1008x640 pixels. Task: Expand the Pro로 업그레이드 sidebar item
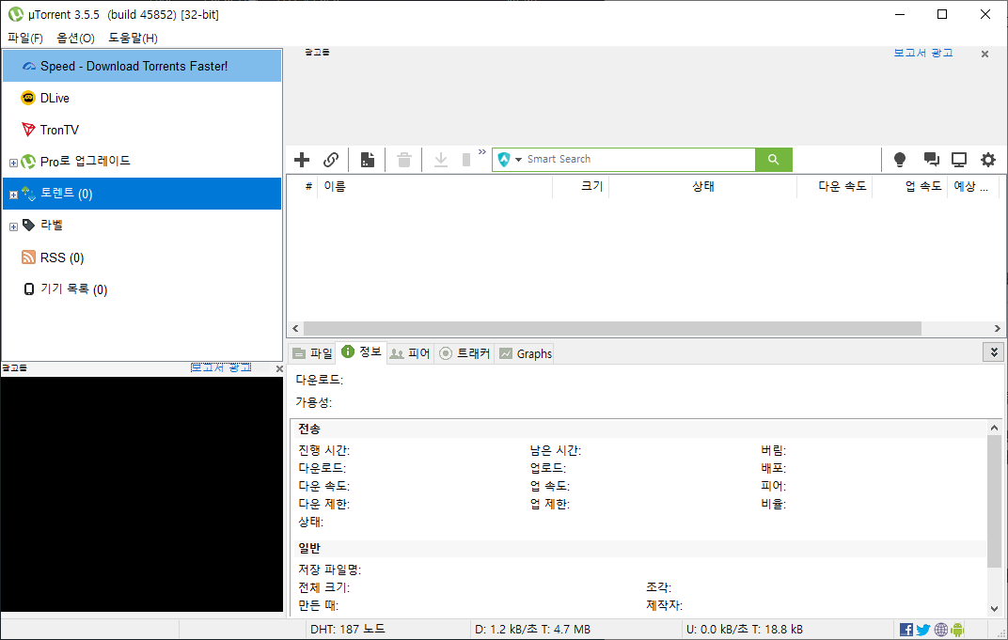(14, 161)
